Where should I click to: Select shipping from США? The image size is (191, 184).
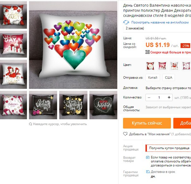[x=169, y=78]
